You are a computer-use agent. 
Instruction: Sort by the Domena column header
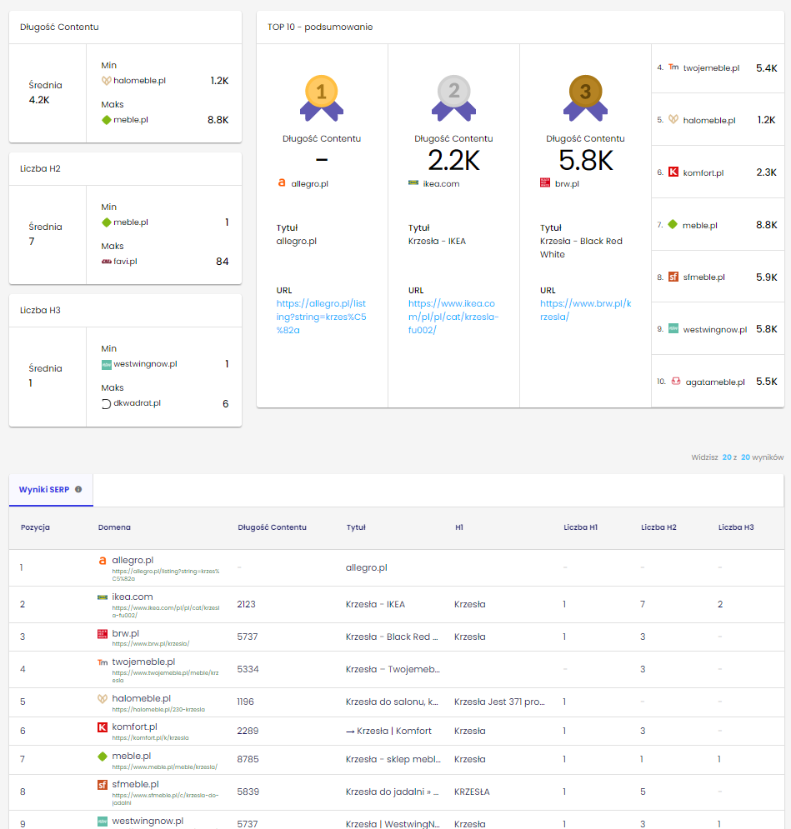tap(114, 527)
